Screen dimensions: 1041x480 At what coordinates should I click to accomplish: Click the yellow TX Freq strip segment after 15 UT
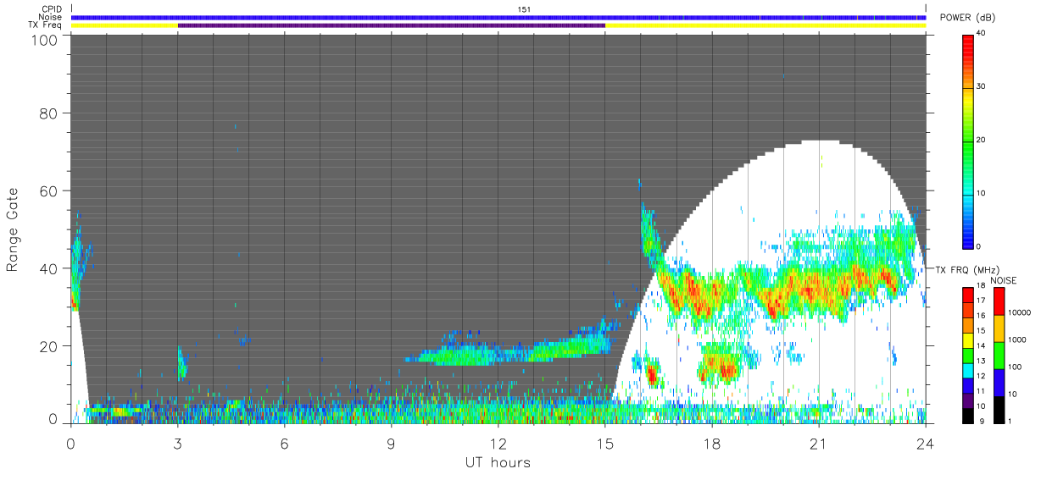[765, 25]
